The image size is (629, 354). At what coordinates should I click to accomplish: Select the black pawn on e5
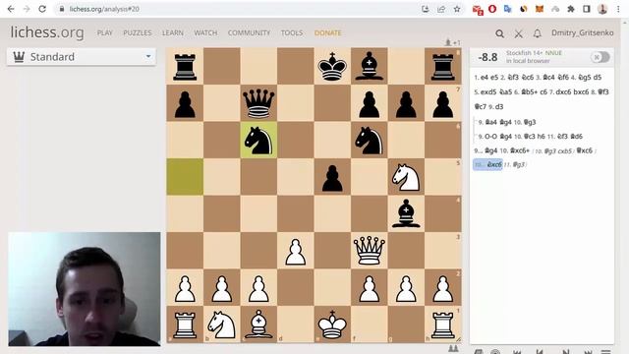(x=332, y=177)
